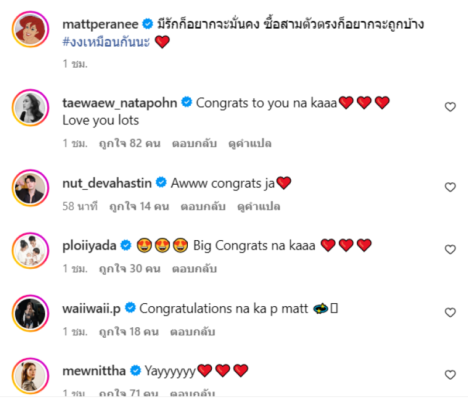The height and width of the screenshot is (409, 468).
Task: Click ploiiyada's profile picture
Action: click(30, 250)
